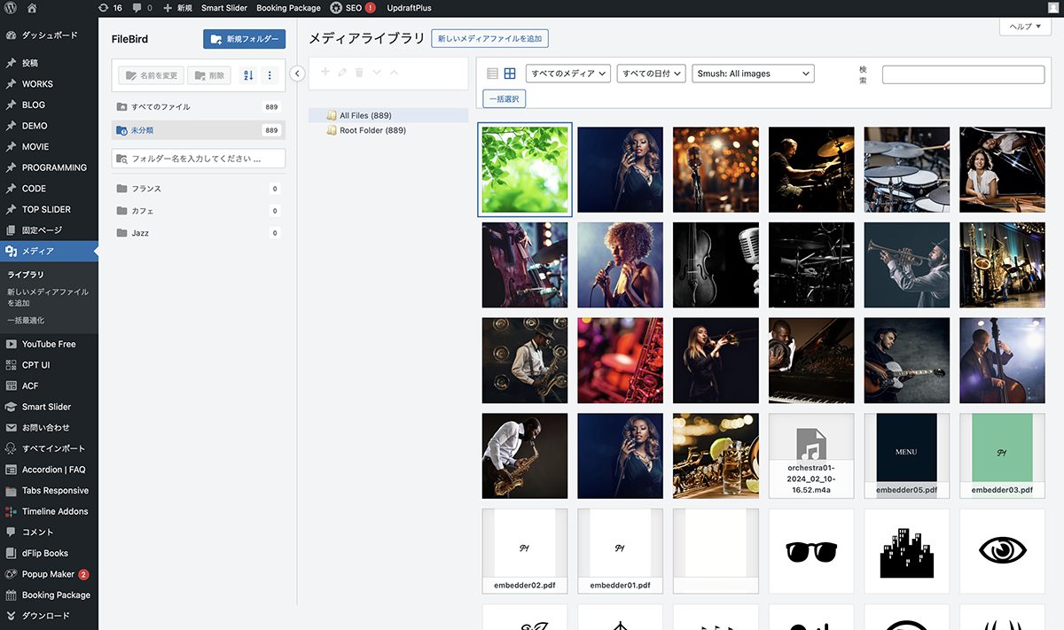Open the すべてのメディア filter dropdown

coord(568,74)
